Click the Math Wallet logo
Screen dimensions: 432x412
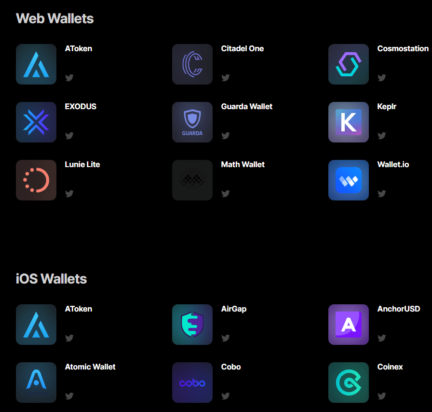click(192, 180)
